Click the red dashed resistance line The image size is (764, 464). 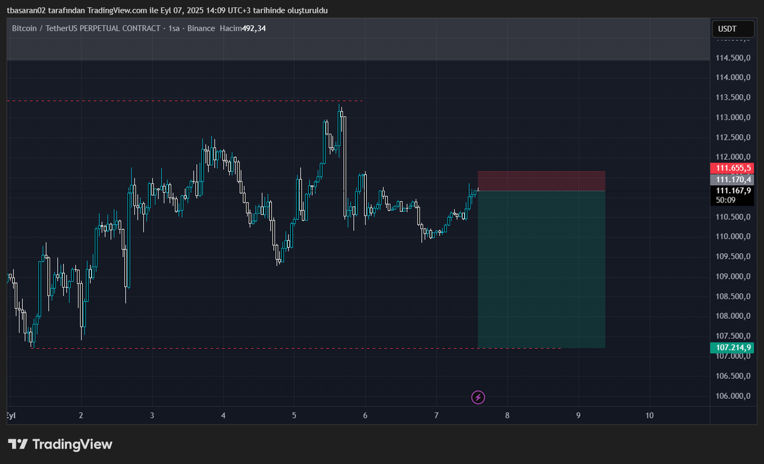[185, 101]
